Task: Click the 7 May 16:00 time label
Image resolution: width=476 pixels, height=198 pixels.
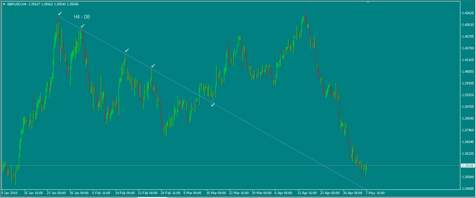Action: tap(375, 193)
